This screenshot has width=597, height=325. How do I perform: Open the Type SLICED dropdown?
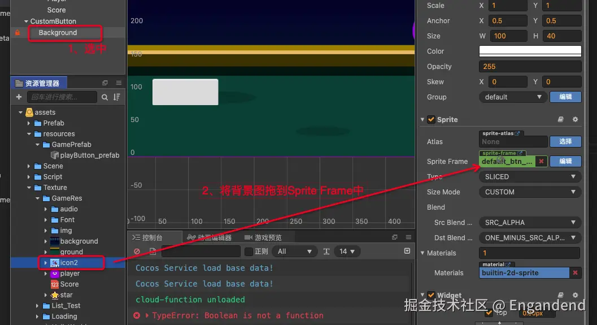point(530,177)
